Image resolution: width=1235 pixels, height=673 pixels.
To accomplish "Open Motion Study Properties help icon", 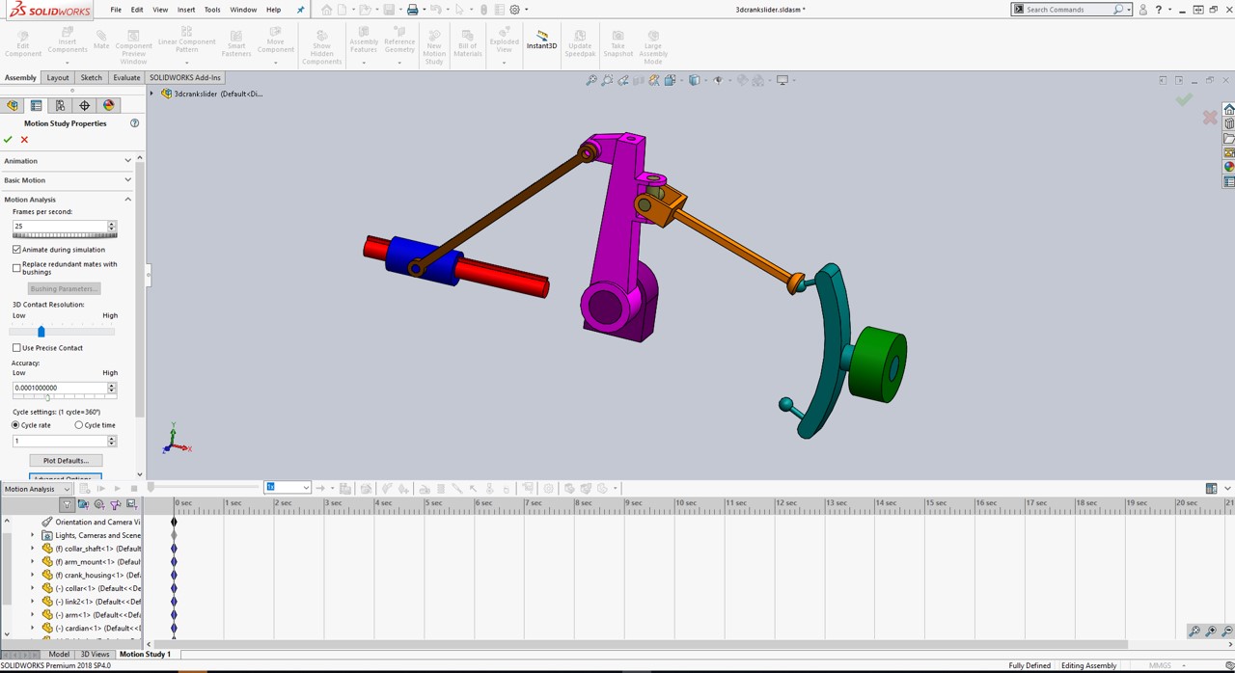I will click(x=134, y=123).
